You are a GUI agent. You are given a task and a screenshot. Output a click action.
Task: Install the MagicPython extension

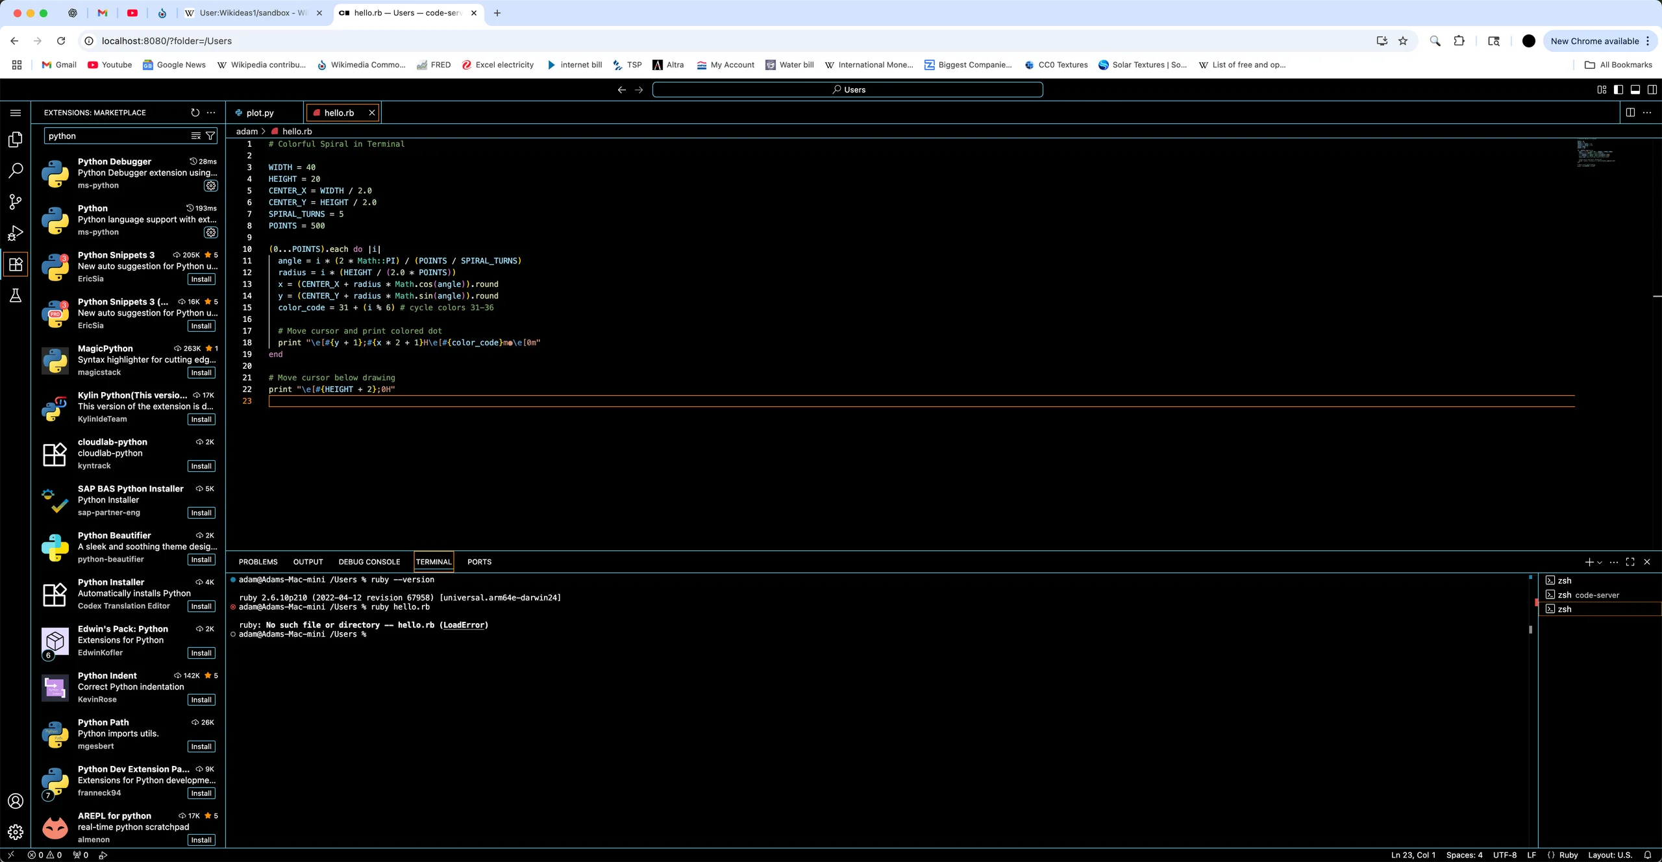201,373
